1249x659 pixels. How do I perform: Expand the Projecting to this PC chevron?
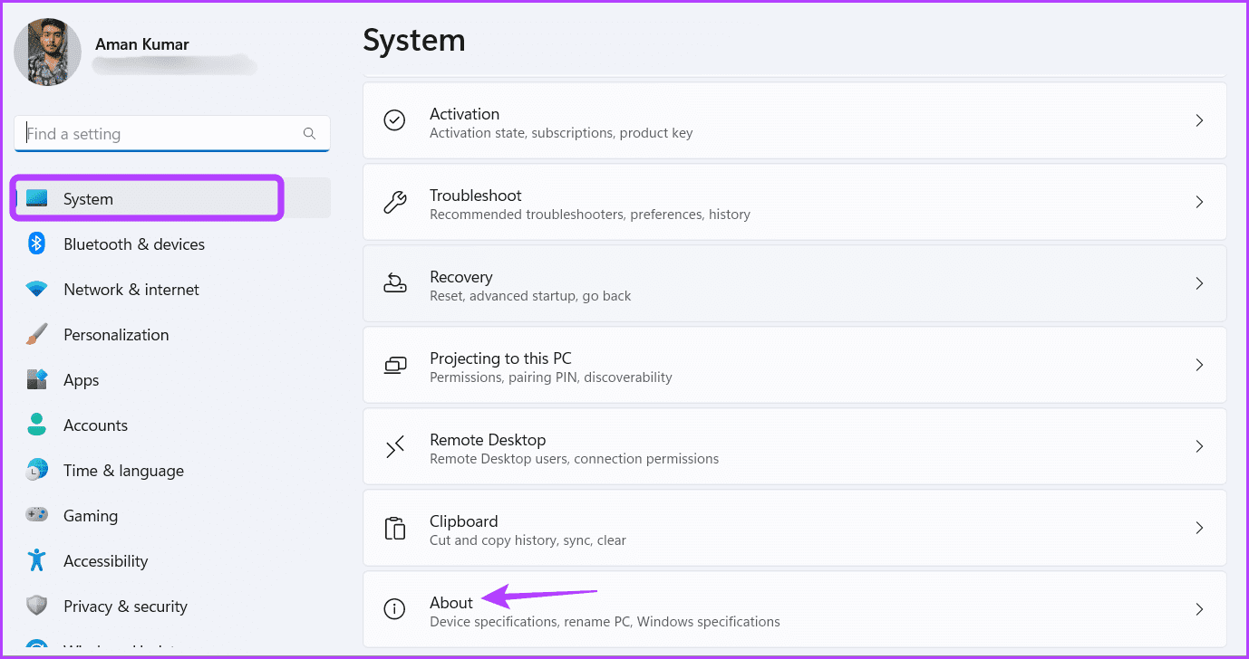pos(1199,365)
